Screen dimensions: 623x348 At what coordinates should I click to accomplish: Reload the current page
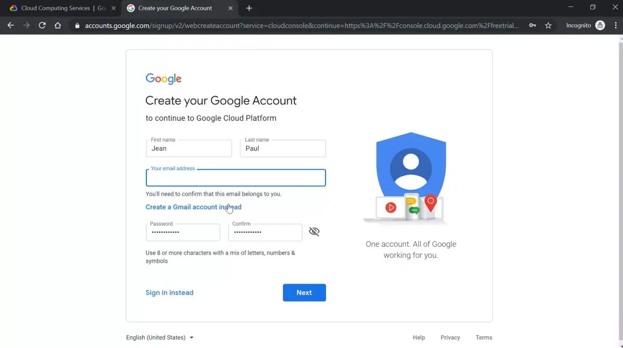click(x=42, y=25)
